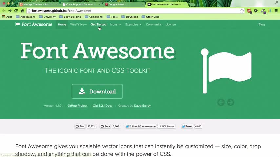Viewport: 280px width, 157px height.
Task: Open Applications bookmarks folder
Action: coord(26,17)
